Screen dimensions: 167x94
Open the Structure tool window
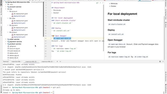1,11
